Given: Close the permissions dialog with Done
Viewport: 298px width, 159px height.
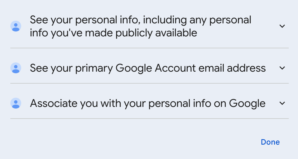Looking at the screenshot, I should click(x=270, y=142).
